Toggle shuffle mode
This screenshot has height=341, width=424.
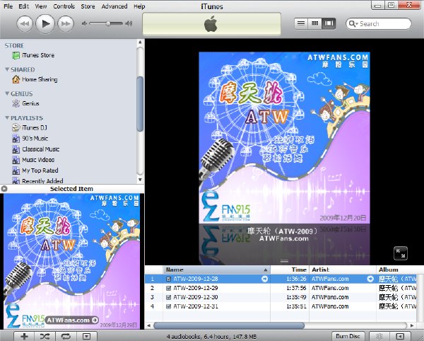point(45,336)
